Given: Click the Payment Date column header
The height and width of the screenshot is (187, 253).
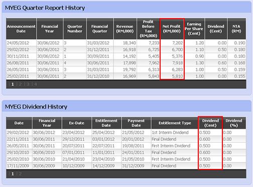Looking at the screenshot, I should click(136, 123).
